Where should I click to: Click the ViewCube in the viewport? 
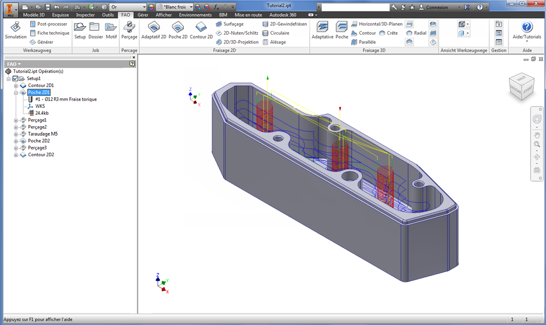pos(522,86)
